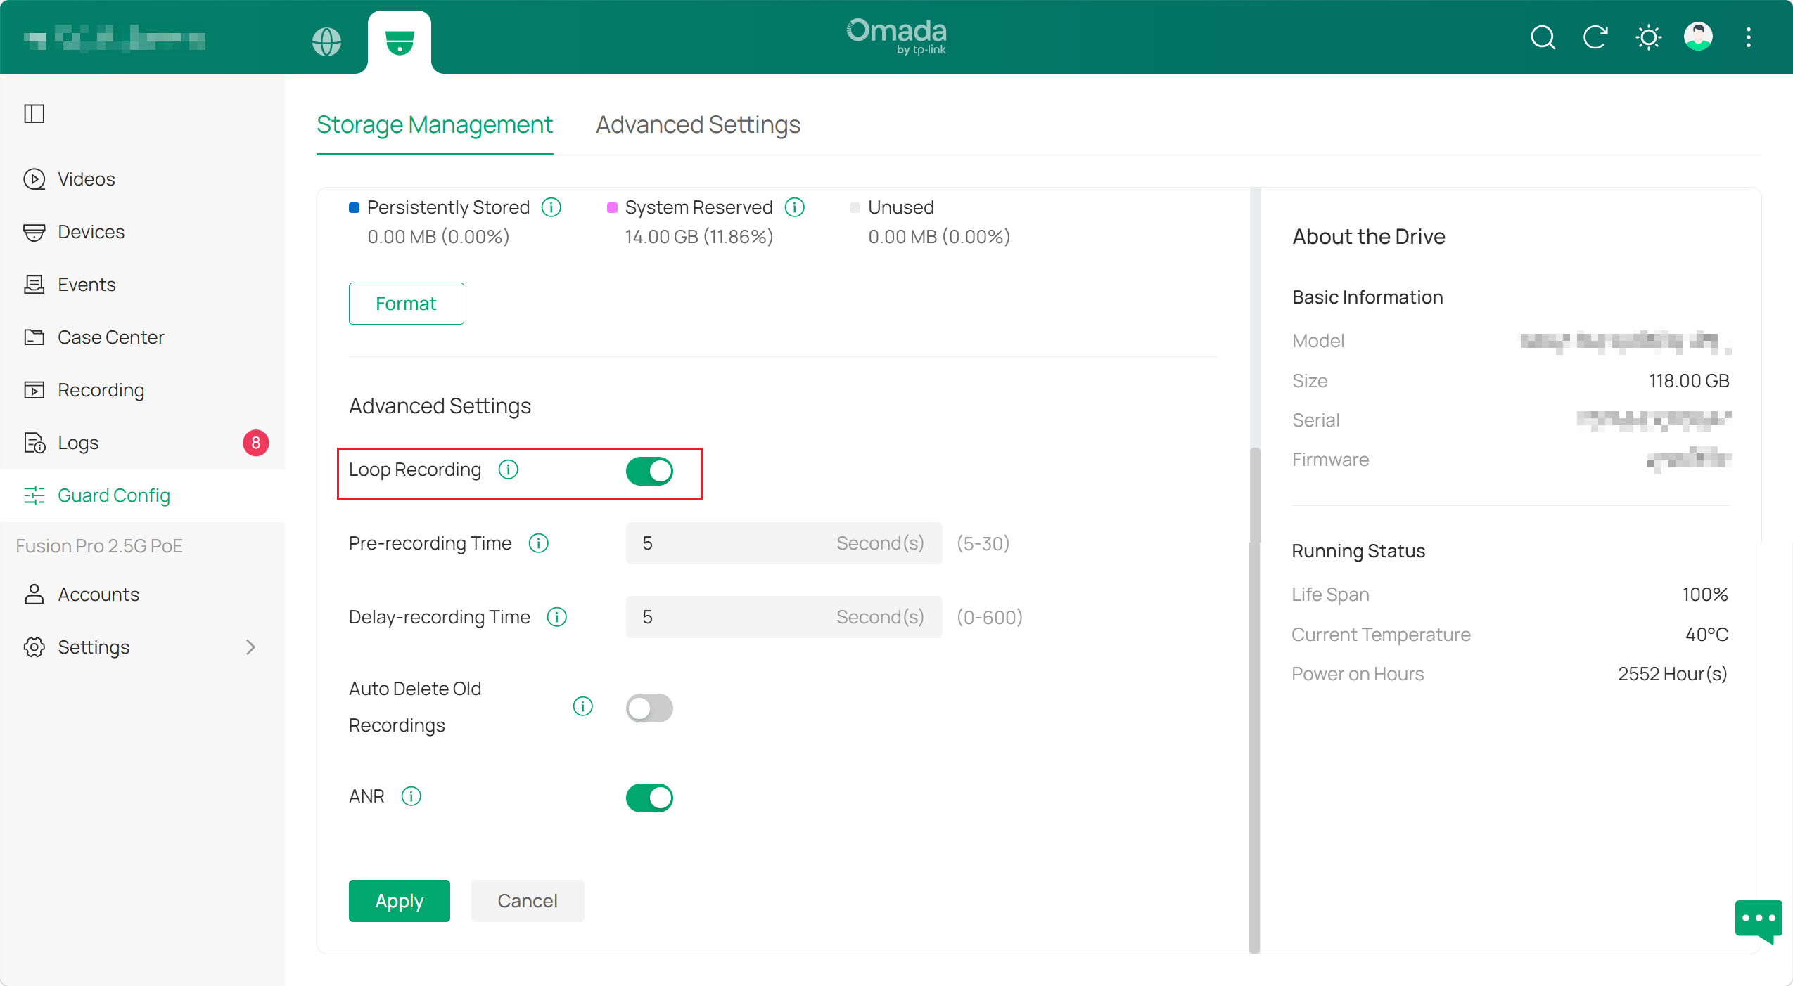This screenshot has width=1793, height=986.
Task: Click the Unused gray legend swatch
Action: point(855,207)
